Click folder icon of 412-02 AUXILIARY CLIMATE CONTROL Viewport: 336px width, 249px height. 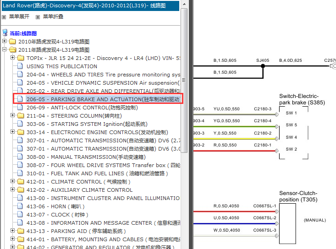click(21, 189)
